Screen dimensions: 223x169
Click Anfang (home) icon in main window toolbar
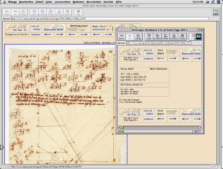point(23,13)
